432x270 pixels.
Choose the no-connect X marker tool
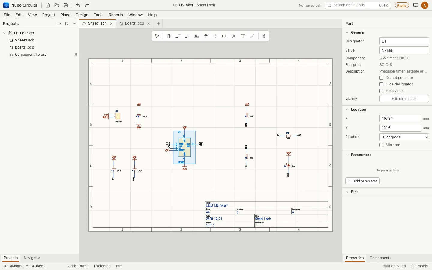(234, 36)
